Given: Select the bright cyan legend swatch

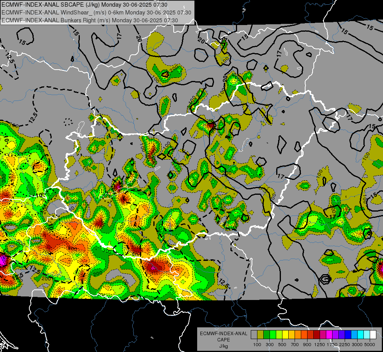Looking at the screenshot, I should click(x=361, y=334).
